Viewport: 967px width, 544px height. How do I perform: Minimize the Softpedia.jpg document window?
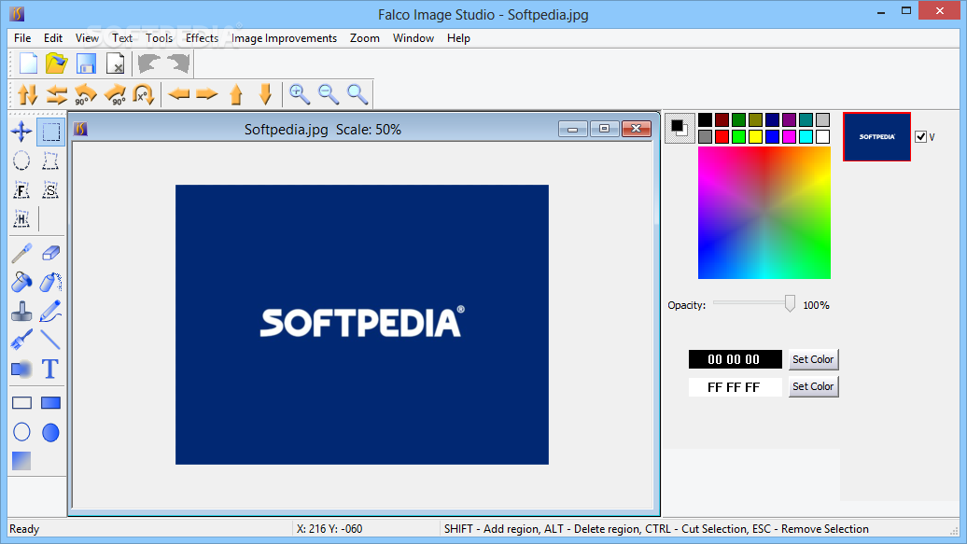click(x=573, y=128)
